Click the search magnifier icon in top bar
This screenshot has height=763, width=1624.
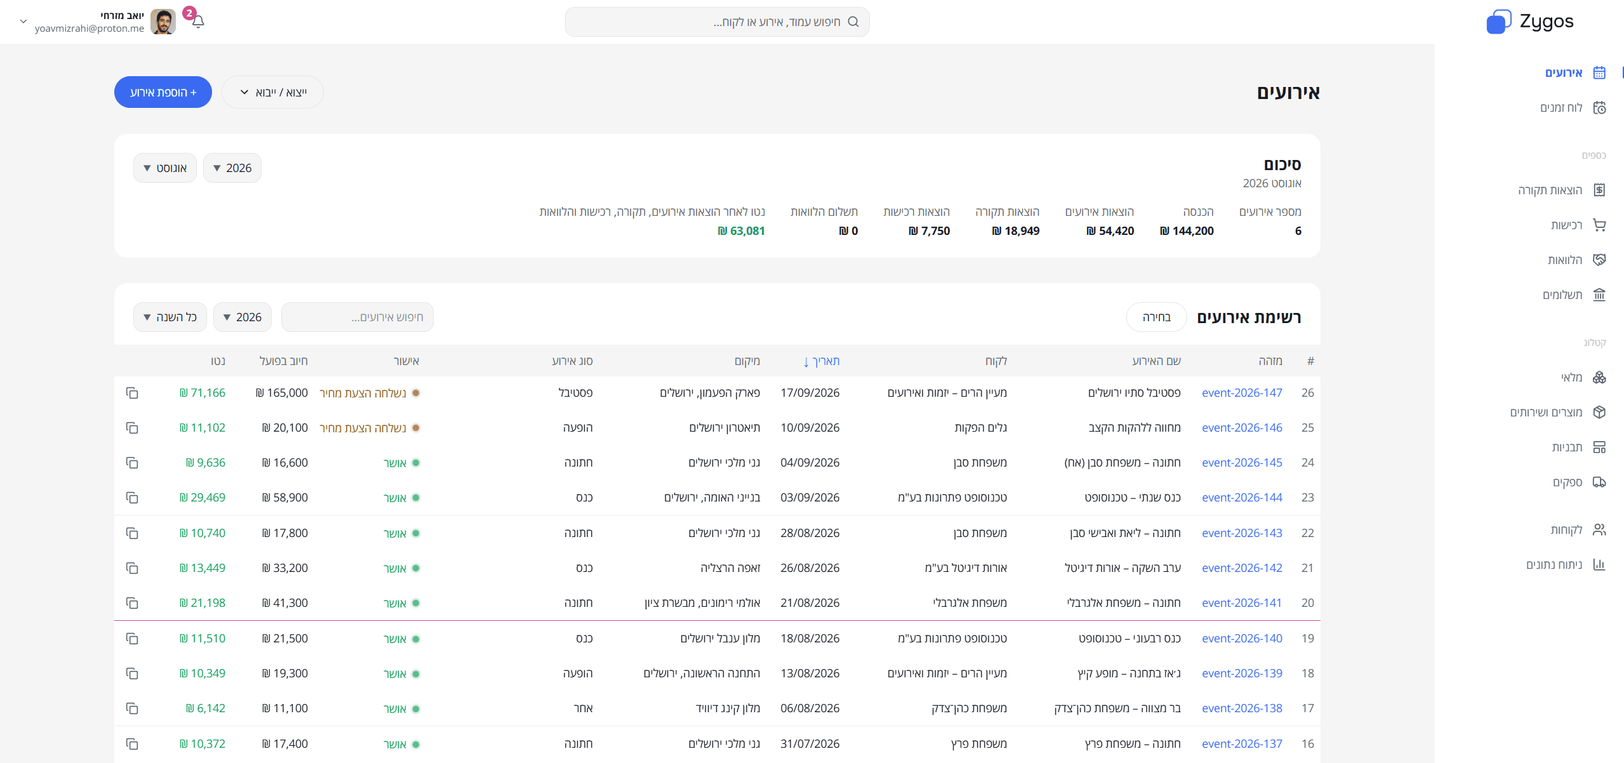[853, 22]
